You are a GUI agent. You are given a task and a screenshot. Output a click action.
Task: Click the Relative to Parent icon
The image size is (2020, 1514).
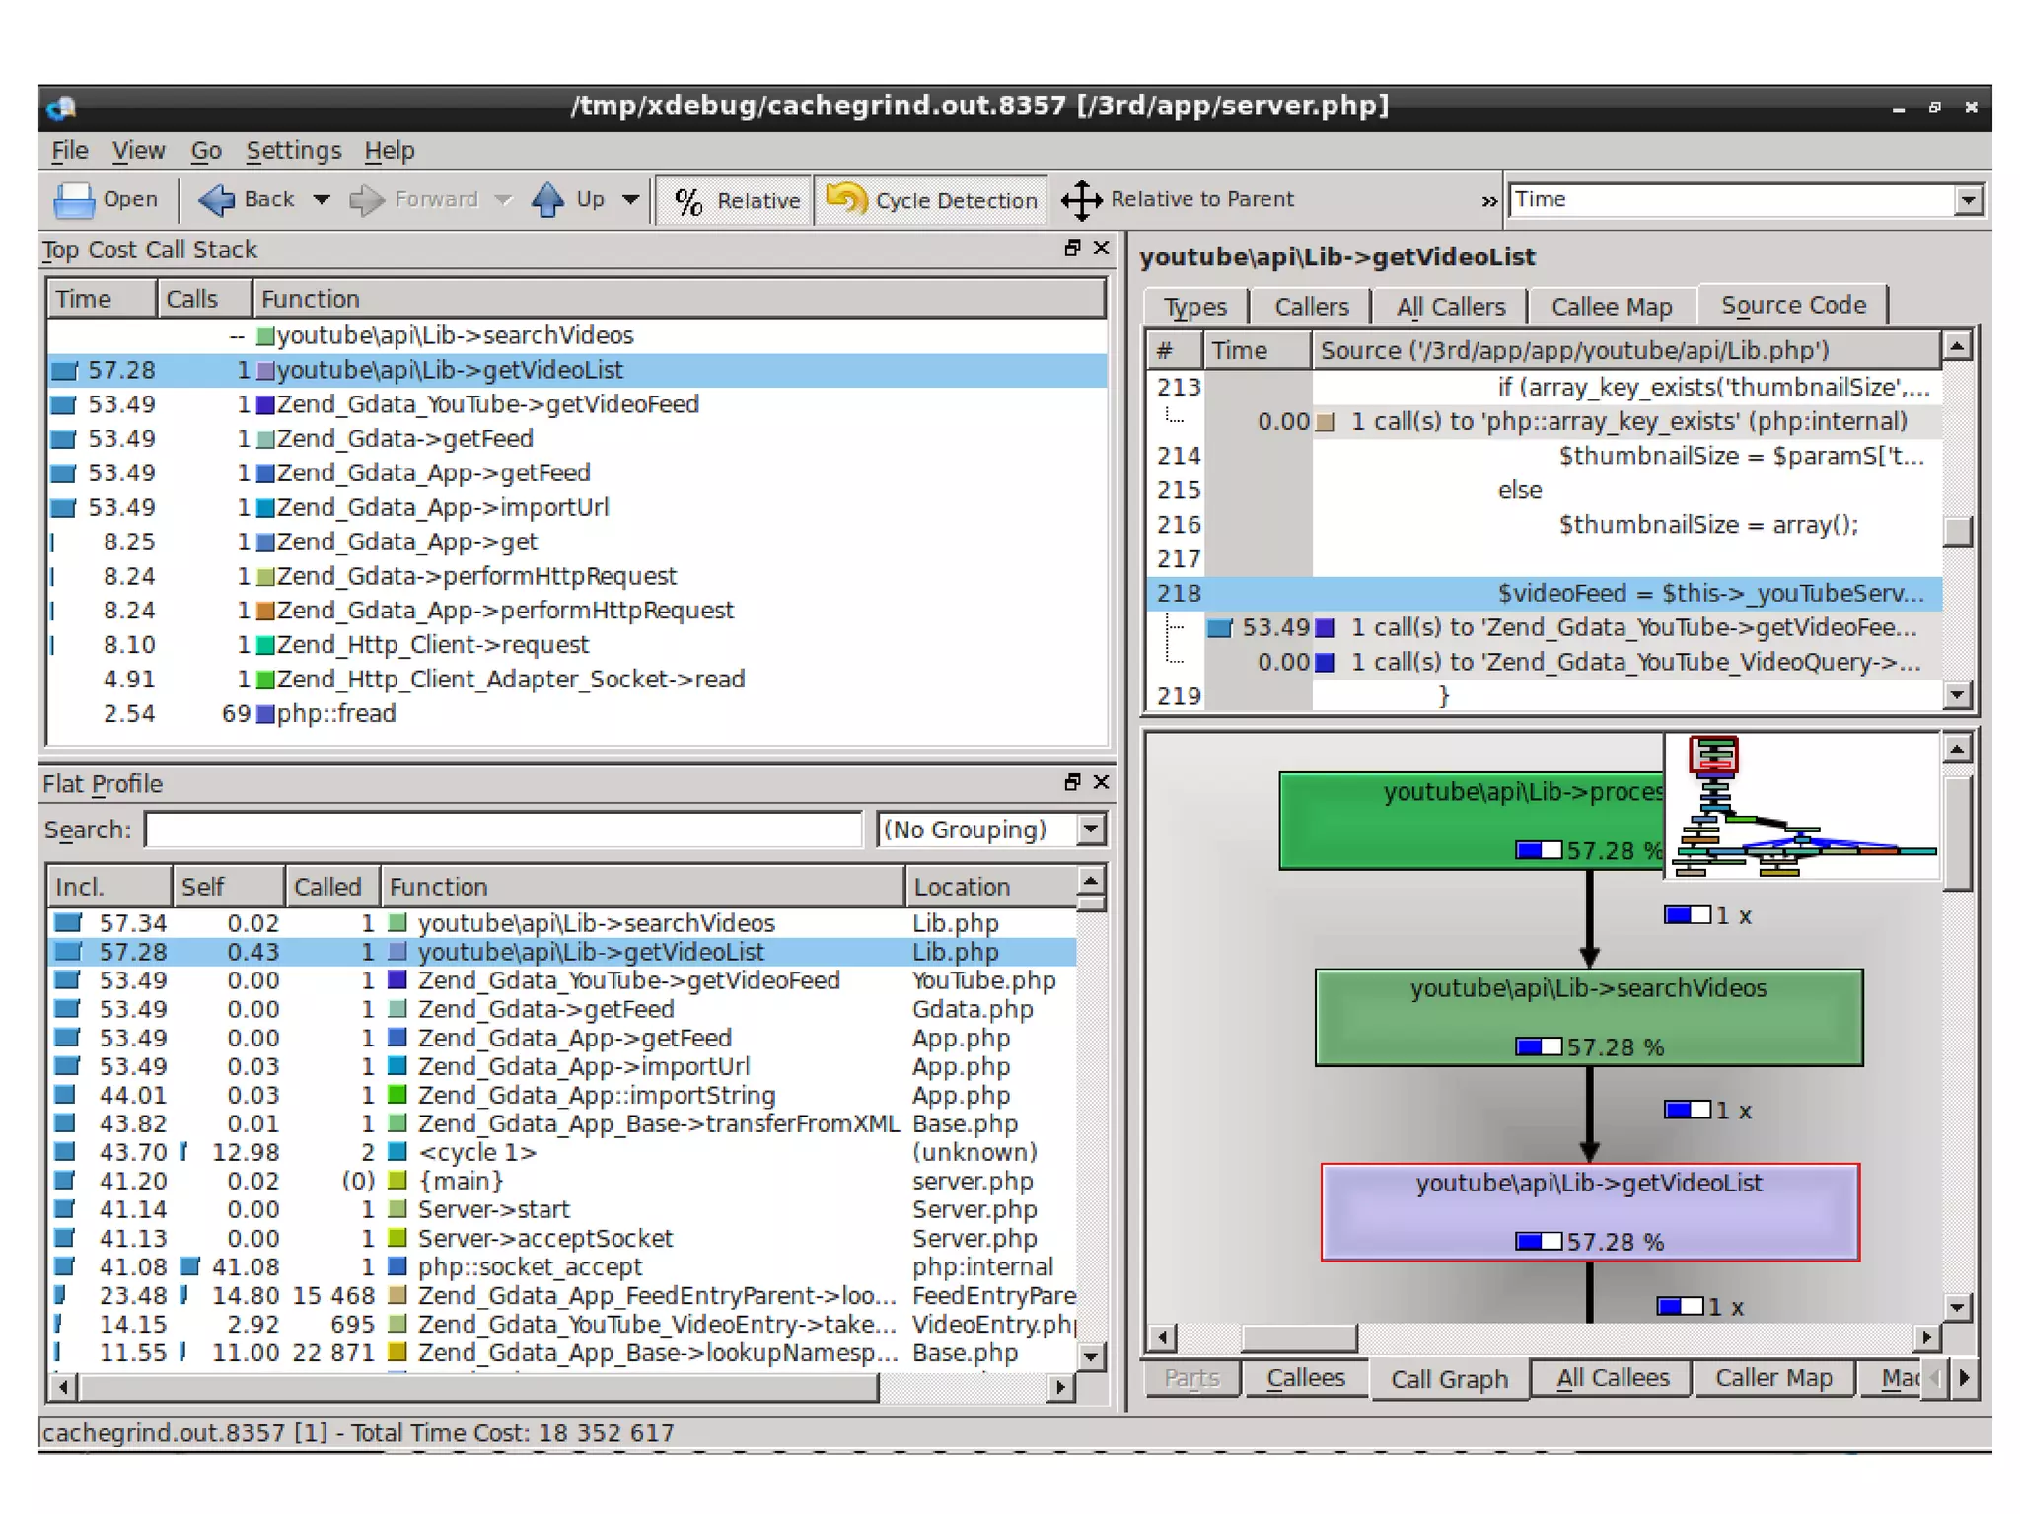1081,200
